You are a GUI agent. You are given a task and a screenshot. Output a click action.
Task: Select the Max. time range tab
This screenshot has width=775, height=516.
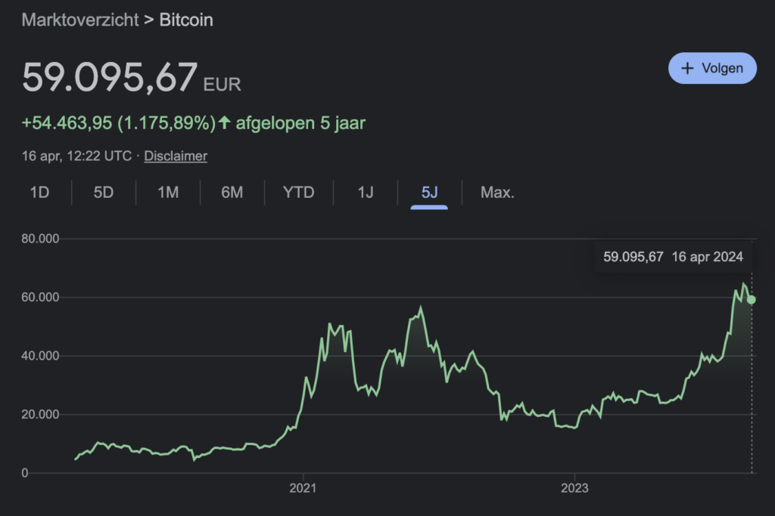tap(497, 192)
